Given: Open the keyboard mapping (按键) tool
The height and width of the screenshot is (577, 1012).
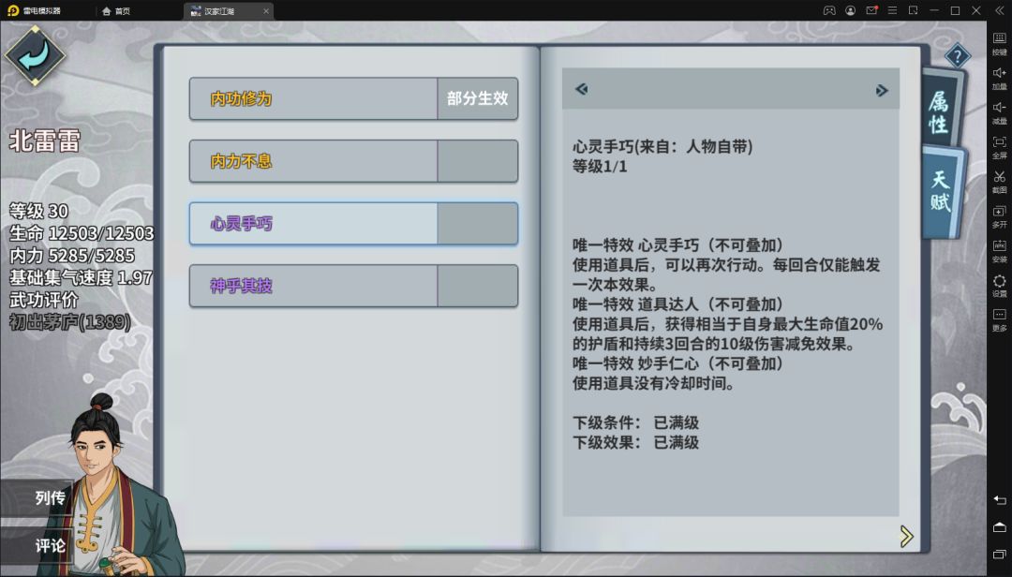Looking at the screenshot, I should click(x=999, y=43).
